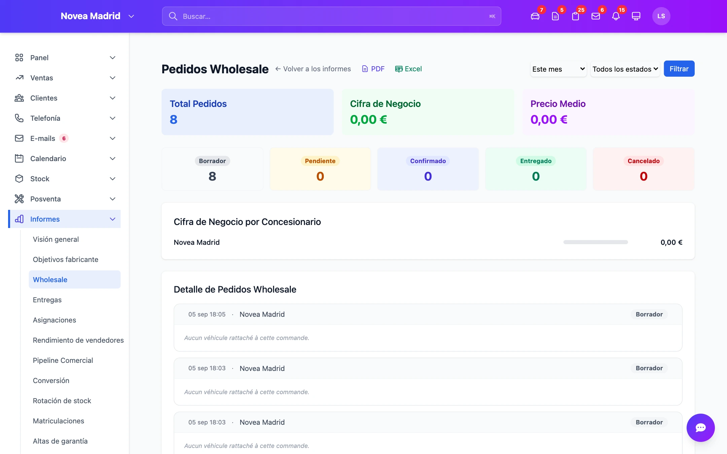This screenshot has width=727, height=454.
Task: Open the notifications bell icon
Action: click(x=616, y=16)
